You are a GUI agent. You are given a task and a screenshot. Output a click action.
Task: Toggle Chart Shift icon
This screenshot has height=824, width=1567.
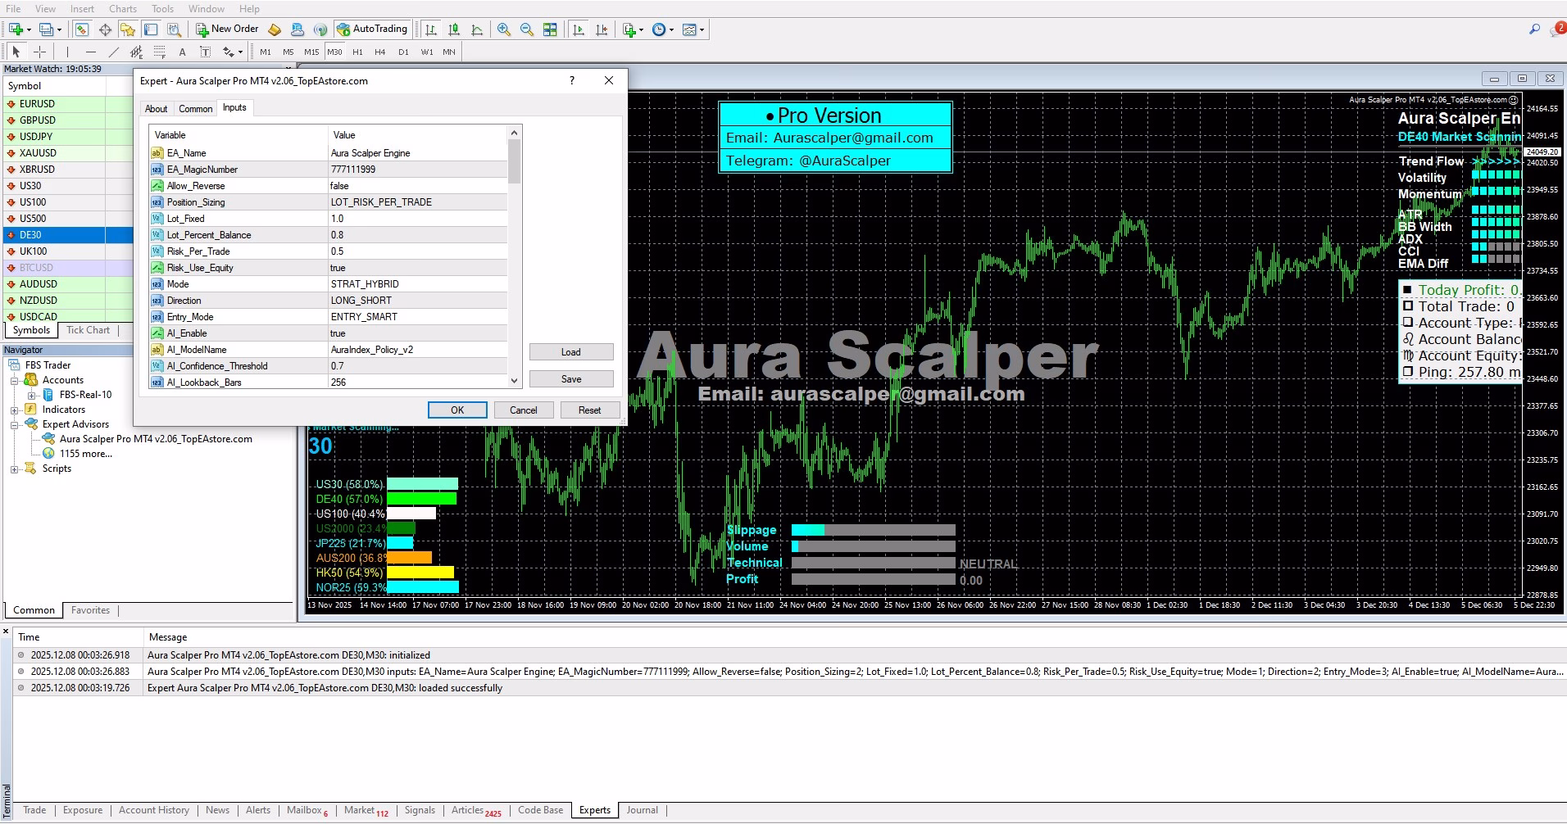602,29
